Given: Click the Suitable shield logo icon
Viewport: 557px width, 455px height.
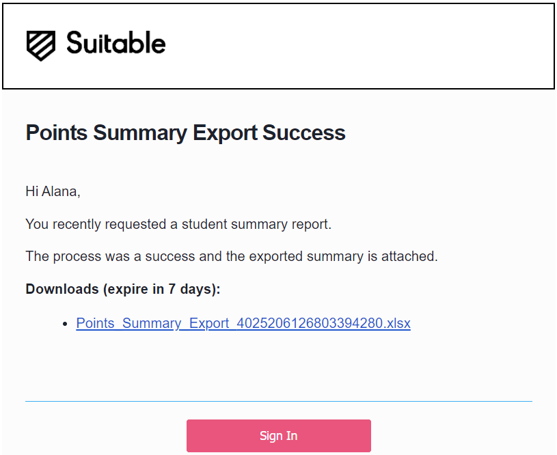Looking at the screenshot, I should (x=41, y=46).
